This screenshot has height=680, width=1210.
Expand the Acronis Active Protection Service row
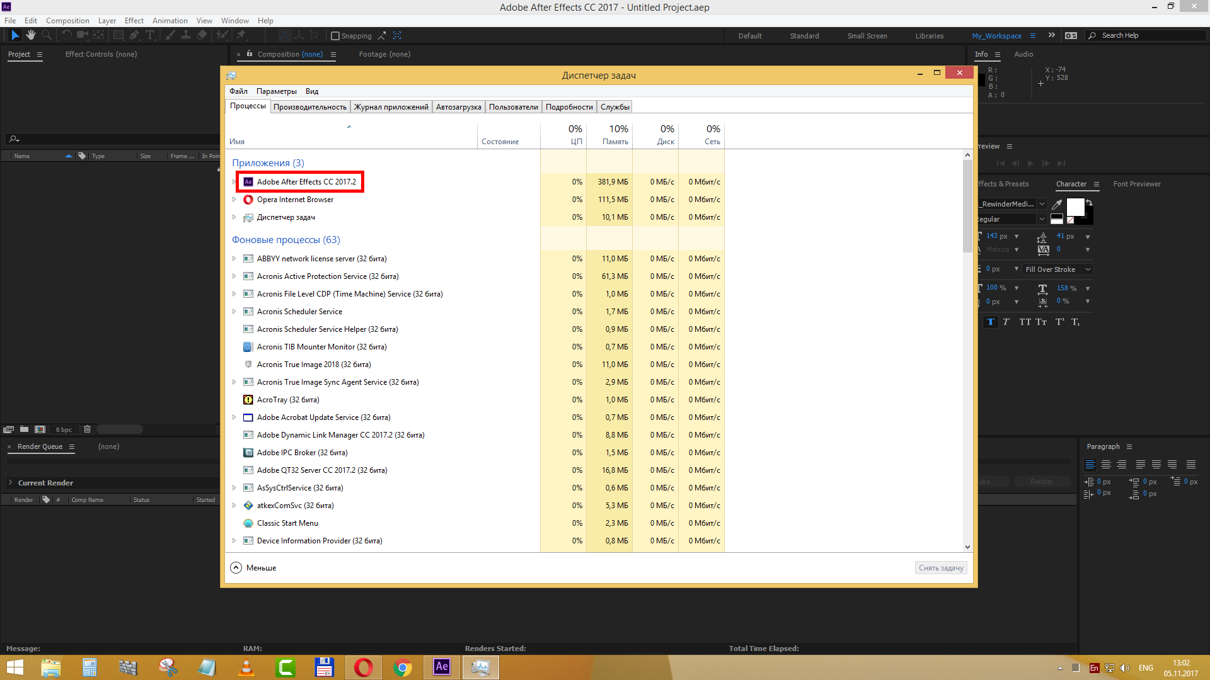pos(234,276)
